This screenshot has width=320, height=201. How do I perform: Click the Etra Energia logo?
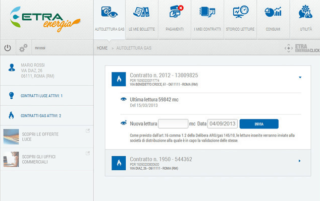[x=45, y=19]
